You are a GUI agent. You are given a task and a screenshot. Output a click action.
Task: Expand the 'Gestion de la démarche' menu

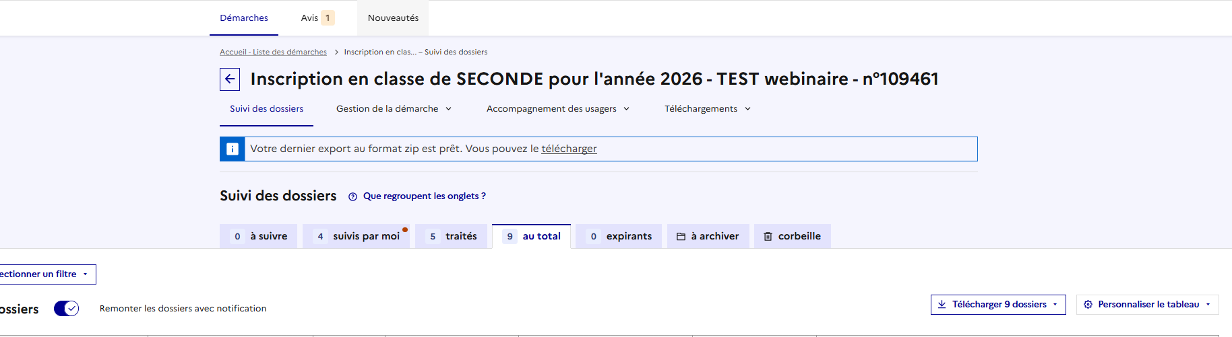pyautogui.click(x=394, y=109)
